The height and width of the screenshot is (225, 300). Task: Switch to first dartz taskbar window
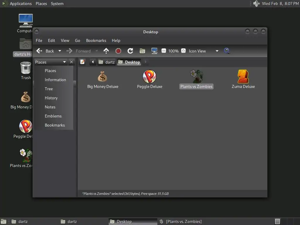tap(35, 221)
